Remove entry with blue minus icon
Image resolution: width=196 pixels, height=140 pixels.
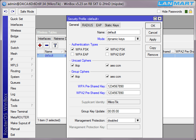pyautogui.click(x=47, y=45)
